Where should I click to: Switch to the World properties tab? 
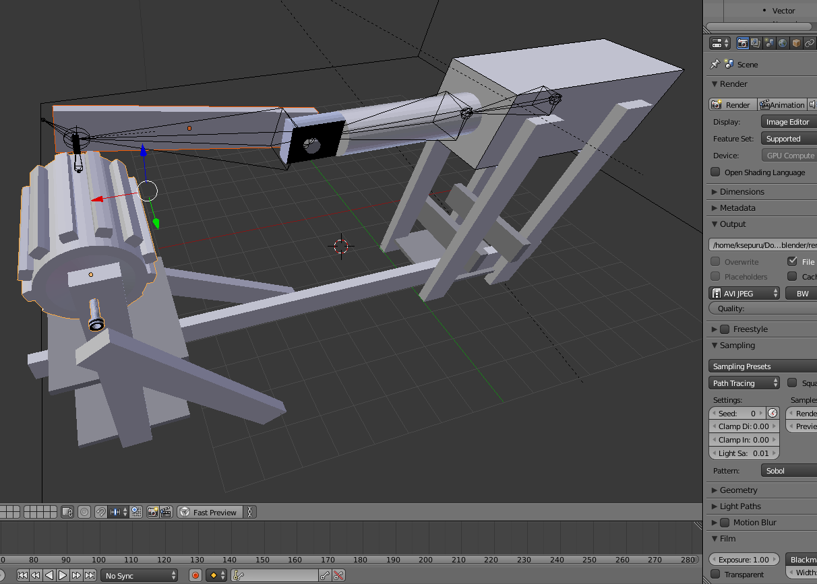(783, 42)
